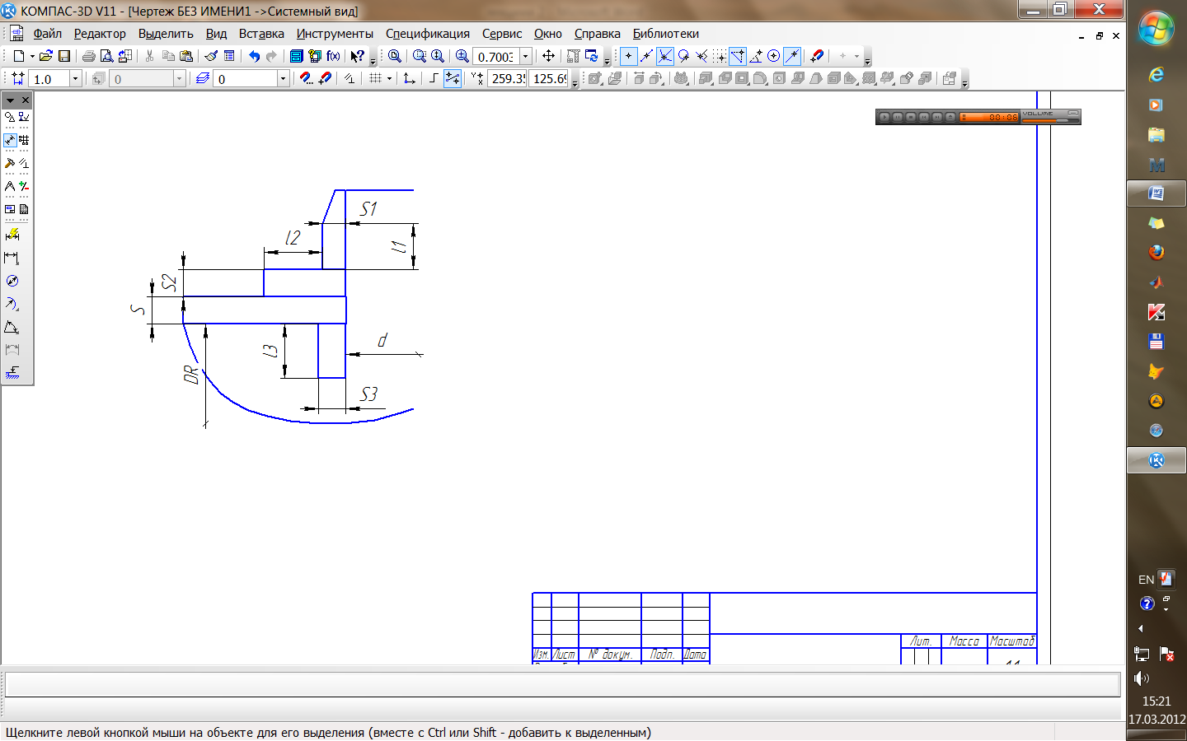
Task: Select the diametral dimension tool
Action: (12, 281)
